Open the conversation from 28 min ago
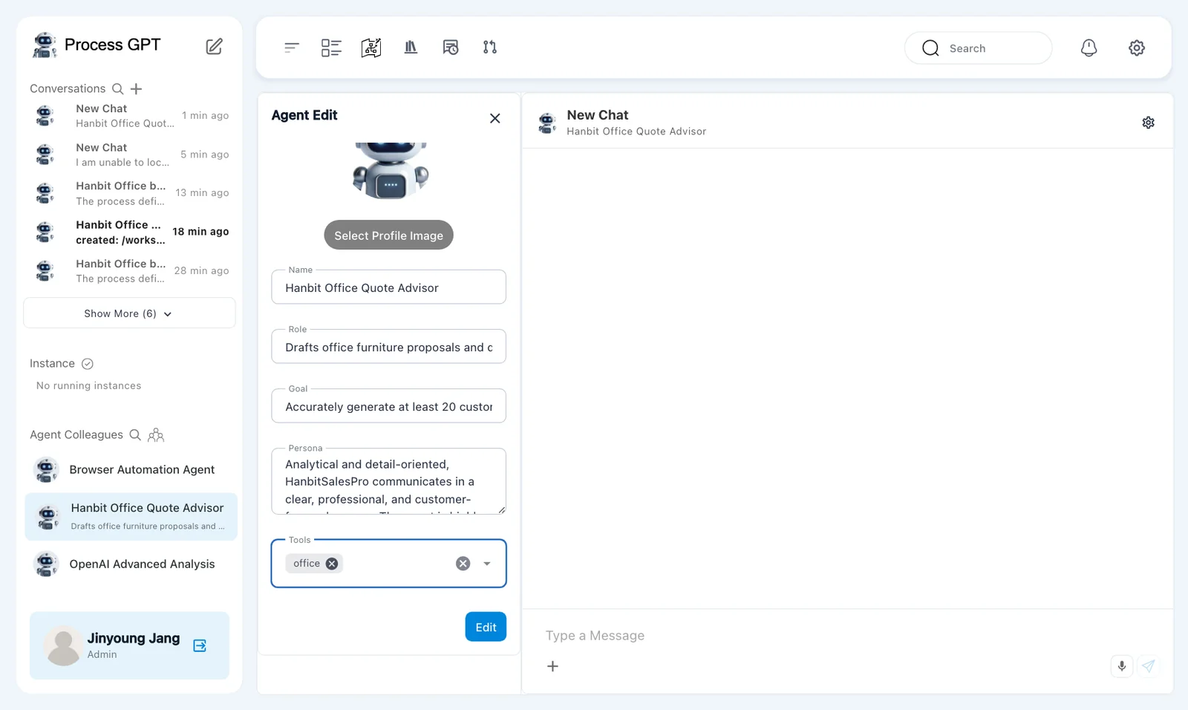The width and height of the screenshot is (1188, 710). [x=130, y=270]
